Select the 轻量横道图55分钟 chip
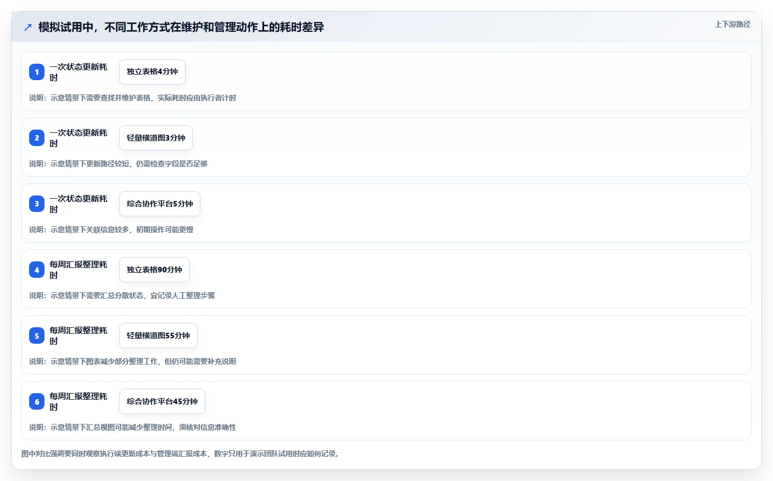Viewport: 773px width, 481px height. coord(158,335)
